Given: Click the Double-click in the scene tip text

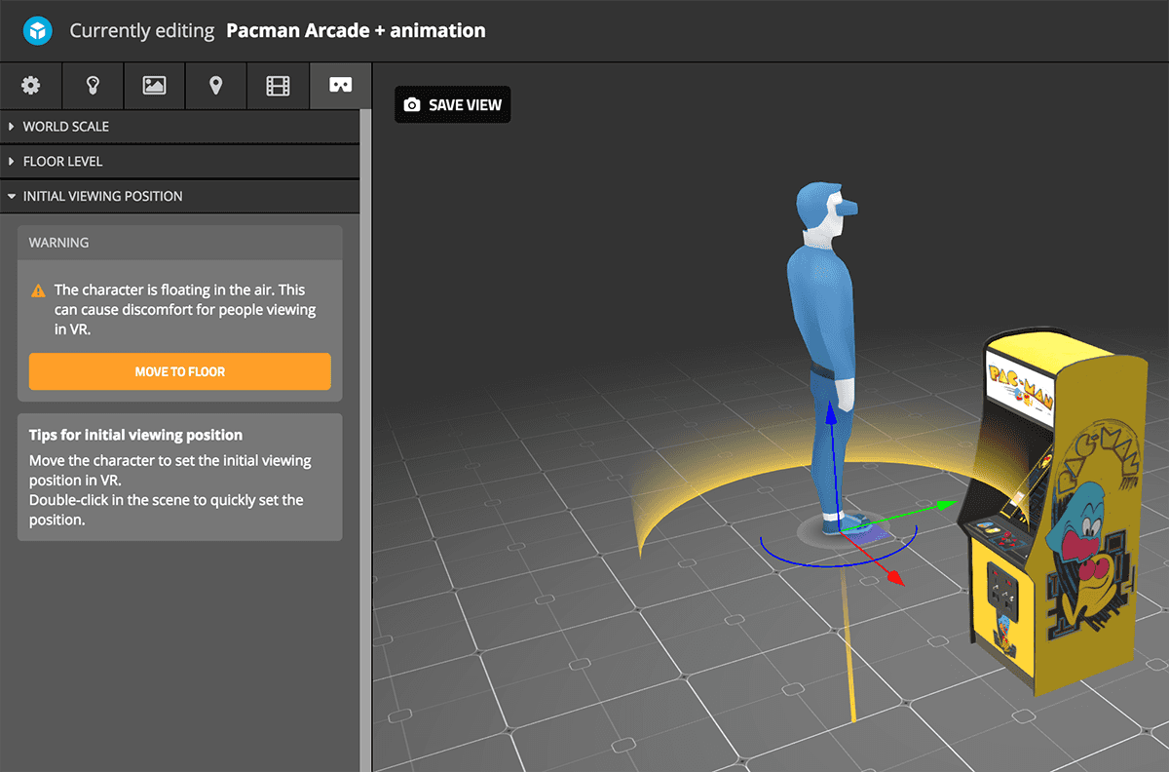Looking at the screenshot, I should 167,510.
